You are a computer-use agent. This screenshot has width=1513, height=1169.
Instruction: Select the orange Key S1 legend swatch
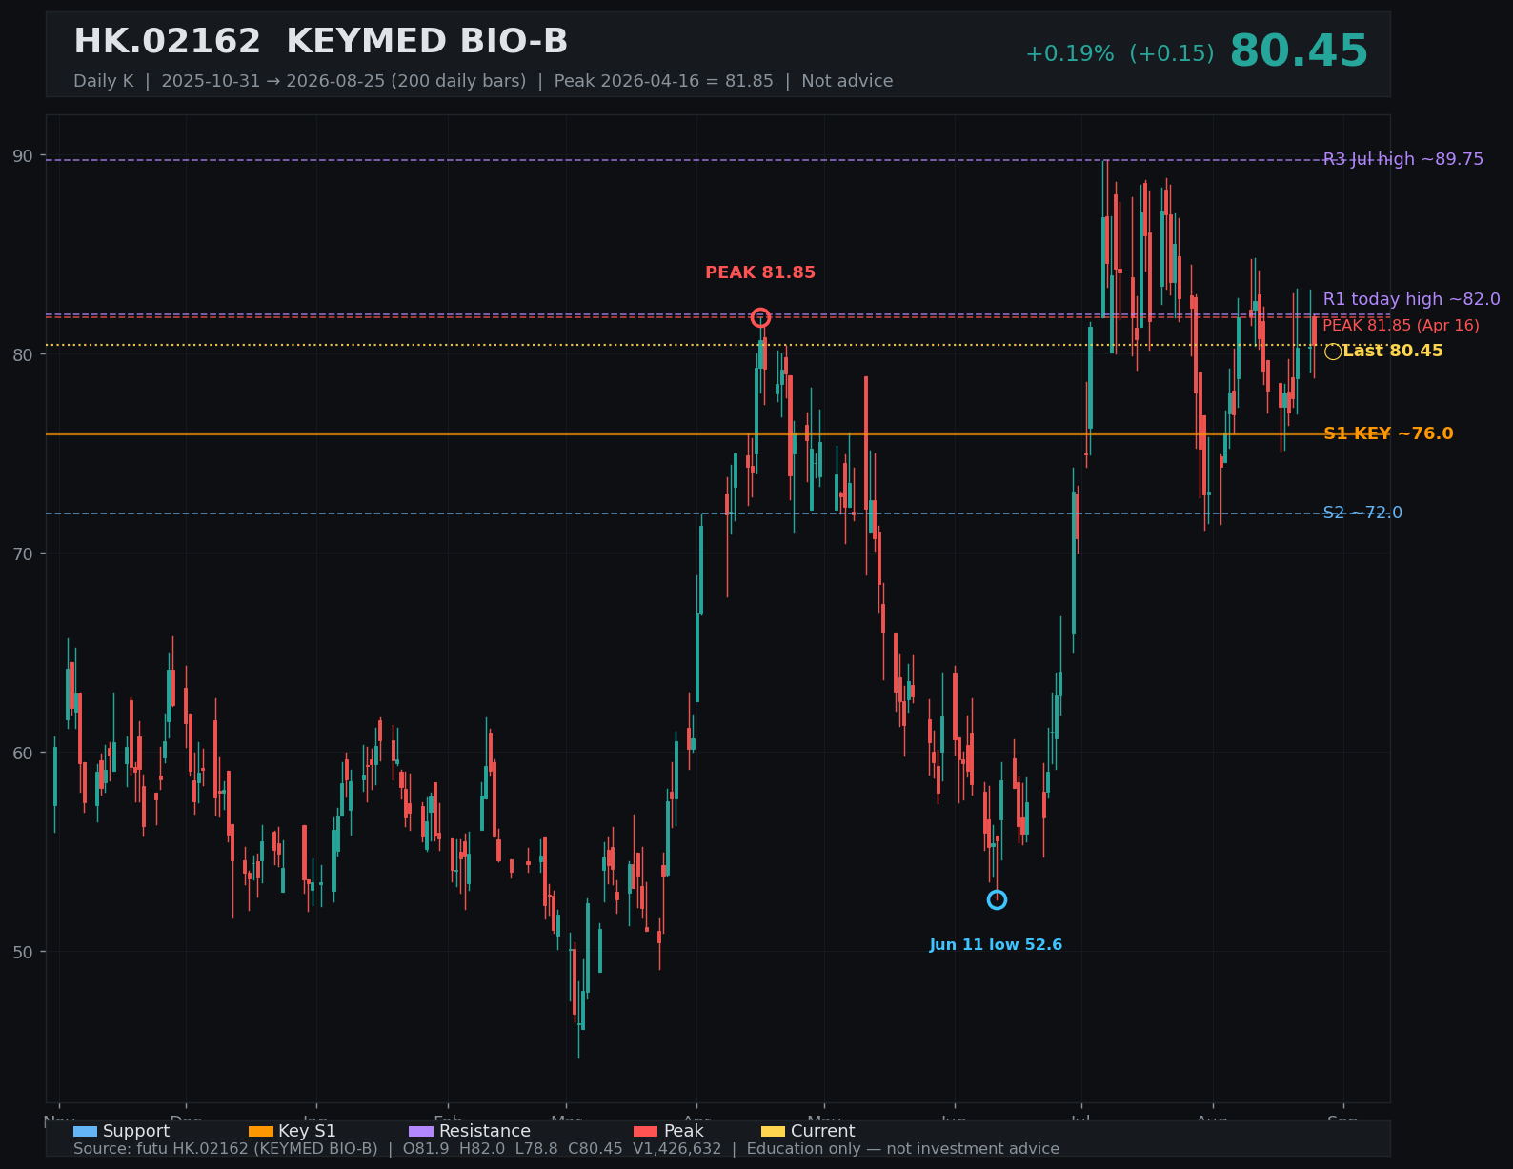260,1131
